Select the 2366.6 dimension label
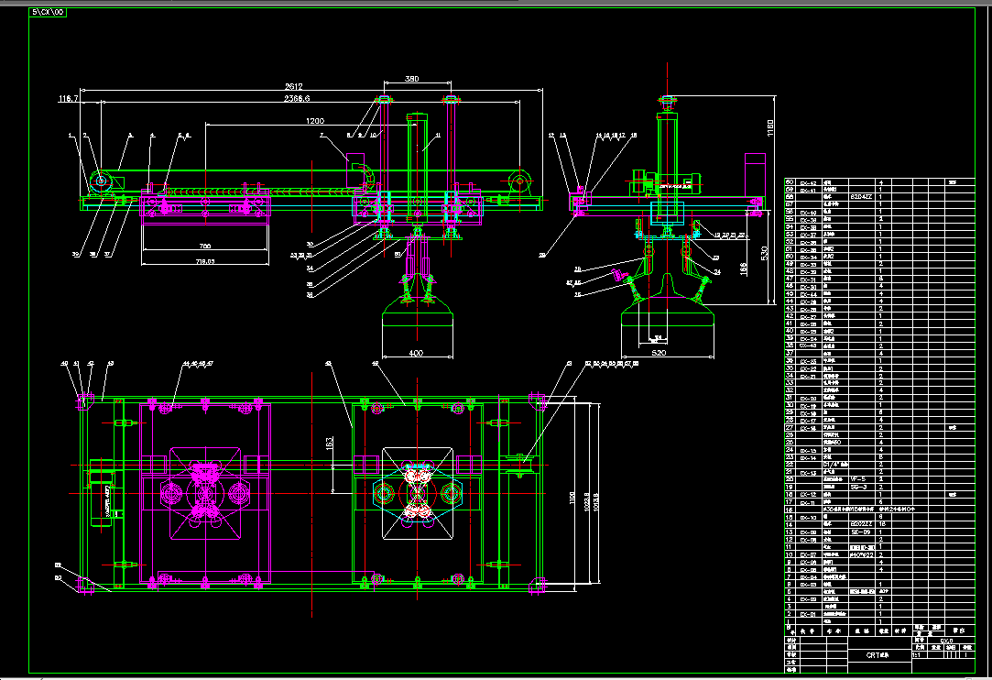992x680 pixels. [x=297, y=98]
